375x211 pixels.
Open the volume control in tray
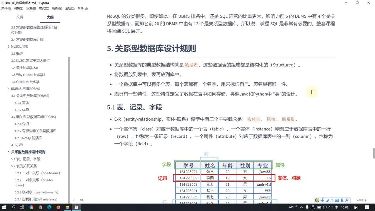331,207
